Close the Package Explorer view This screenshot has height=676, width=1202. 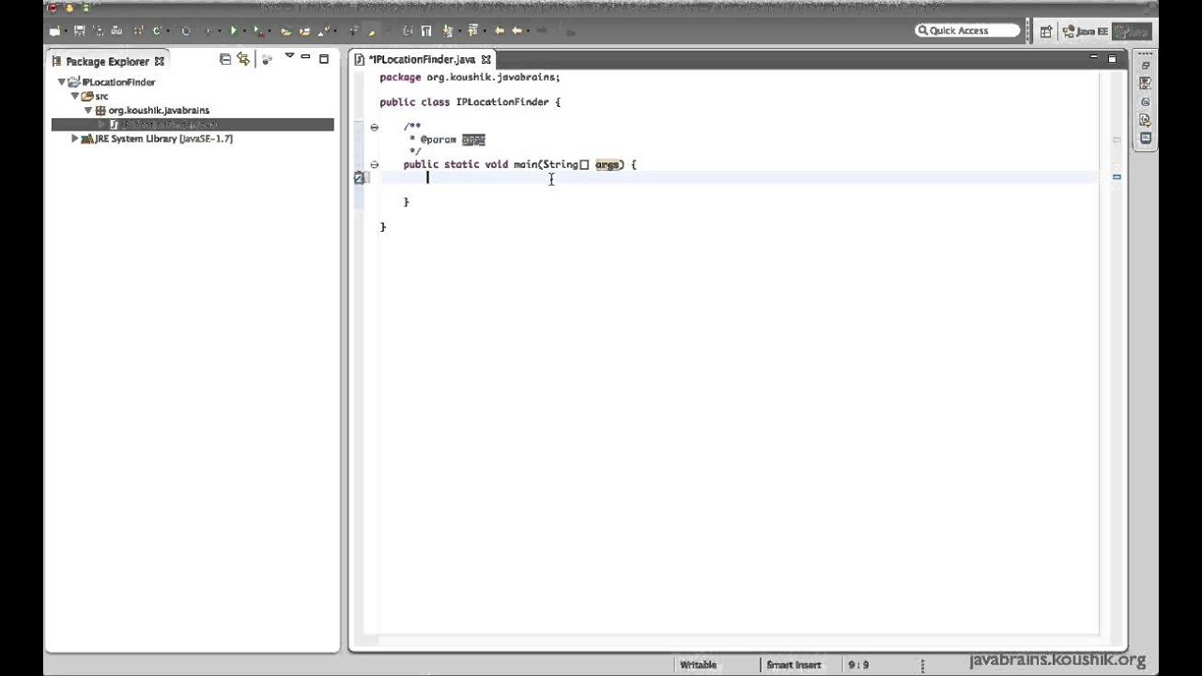point(160,61)
